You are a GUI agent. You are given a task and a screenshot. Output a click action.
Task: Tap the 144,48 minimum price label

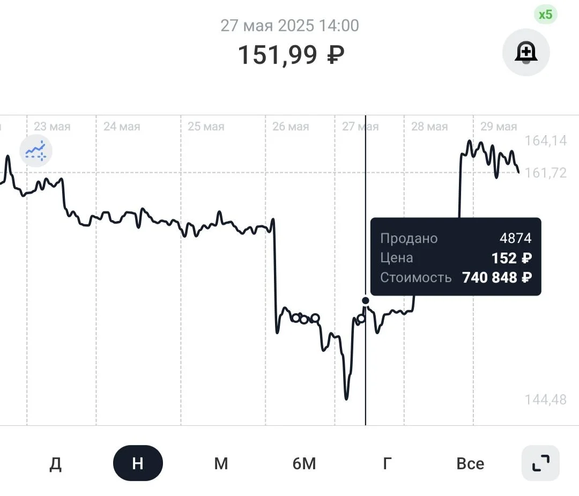545,399
